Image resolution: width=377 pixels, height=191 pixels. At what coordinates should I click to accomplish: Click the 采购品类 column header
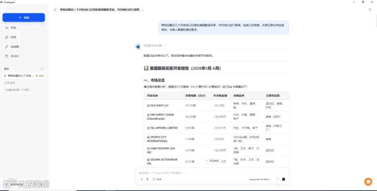pos(239,96)
